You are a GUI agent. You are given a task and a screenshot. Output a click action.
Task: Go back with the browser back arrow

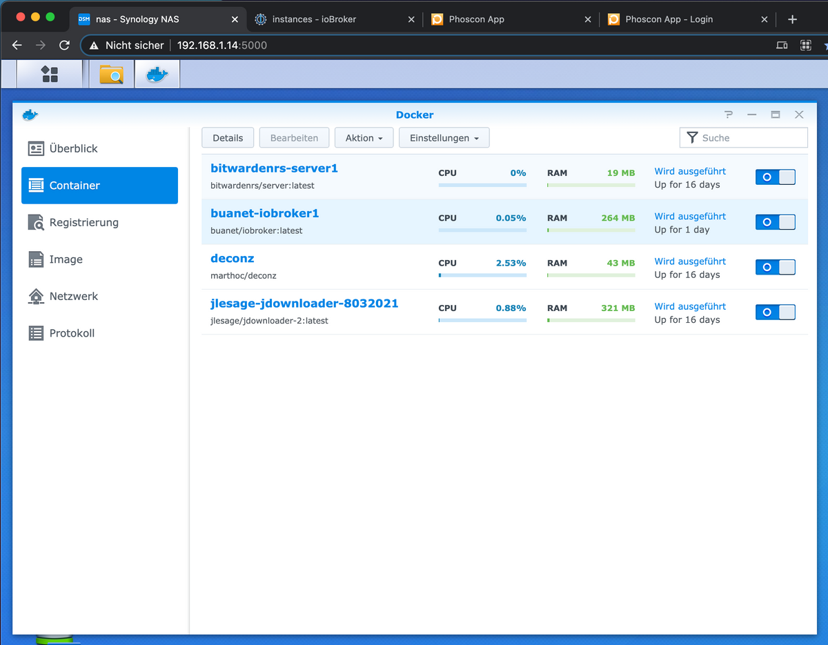(x=17, y=45)
